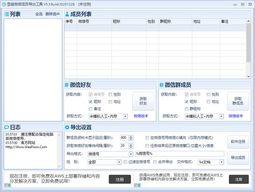Enable 任务结束后还原微信窗口 checkbox
The height and width of the screenshot is (192, 255).
(x=147, y=146)
